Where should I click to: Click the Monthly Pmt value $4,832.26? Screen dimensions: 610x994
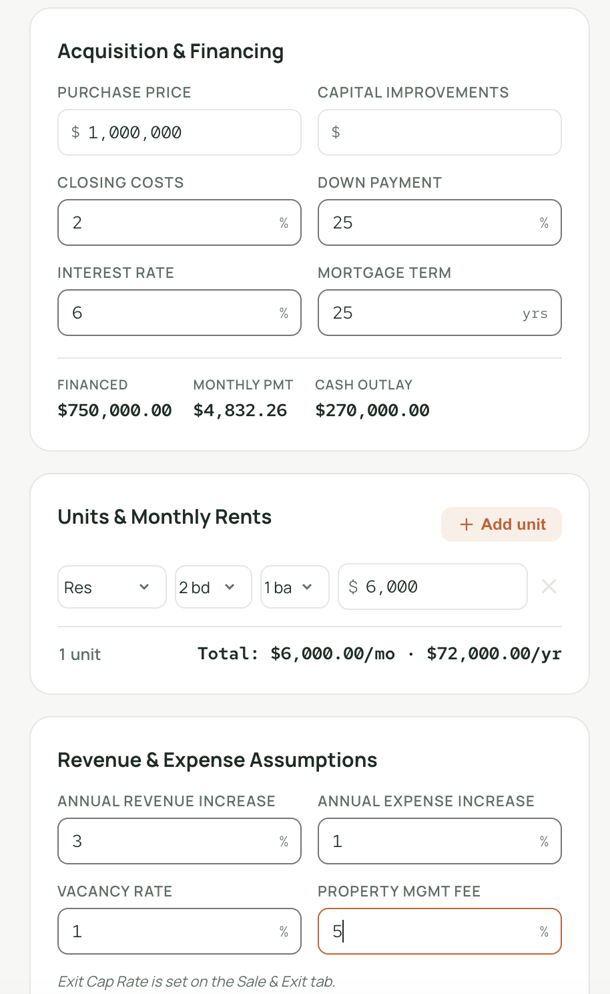click(240, 410)
